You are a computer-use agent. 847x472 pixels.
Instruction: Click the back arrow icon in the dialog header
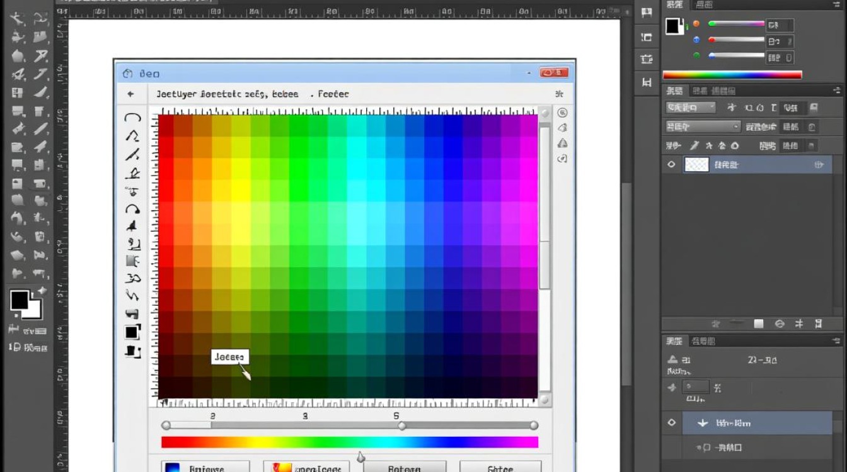point(130,94)
